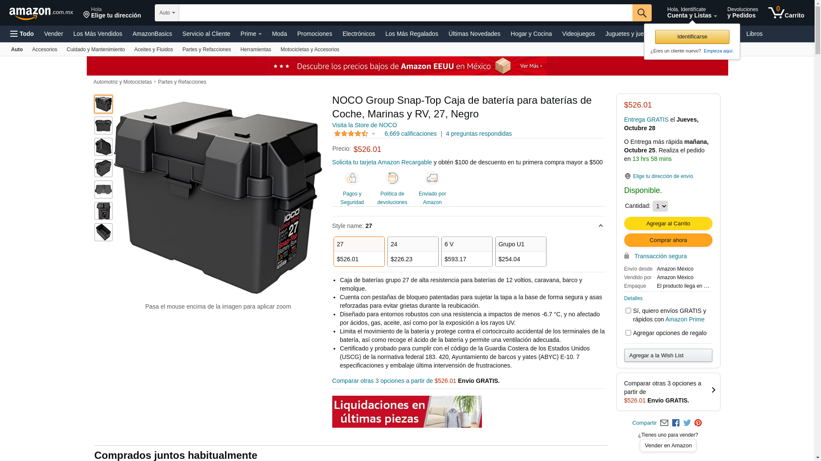Share via email envelope icon
821x461 pixels.
pyautogui.click(x=664, y=423)
